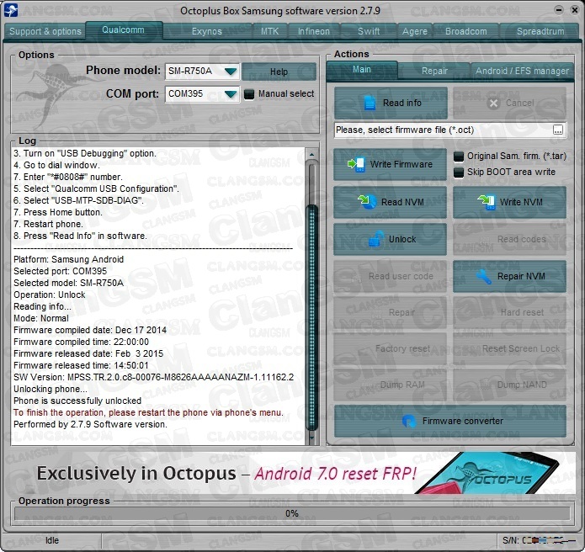This screenshot has height=552, width=585.
Task: Enable Manual select checkbox
Action: 249,94
